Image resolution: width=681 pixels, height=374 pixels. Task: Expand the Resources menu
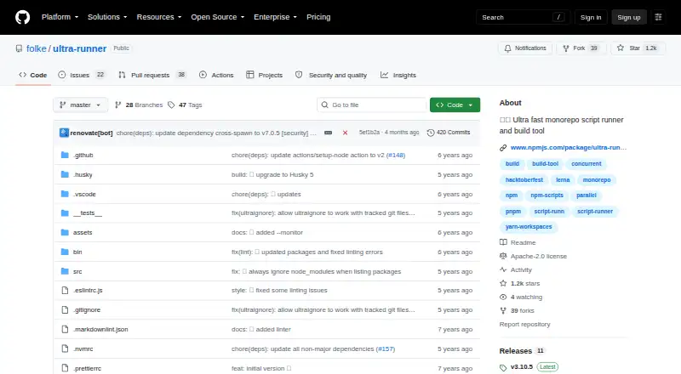pyautogui.click(x=159, y=17)
